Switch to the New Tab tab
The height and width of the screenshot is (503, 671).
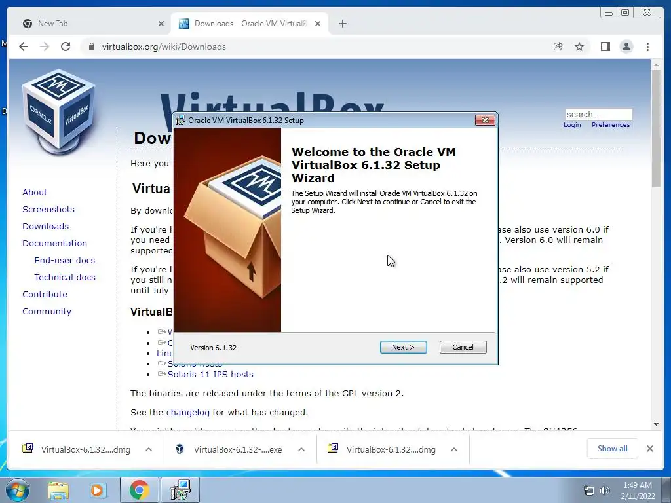[91, 24]
